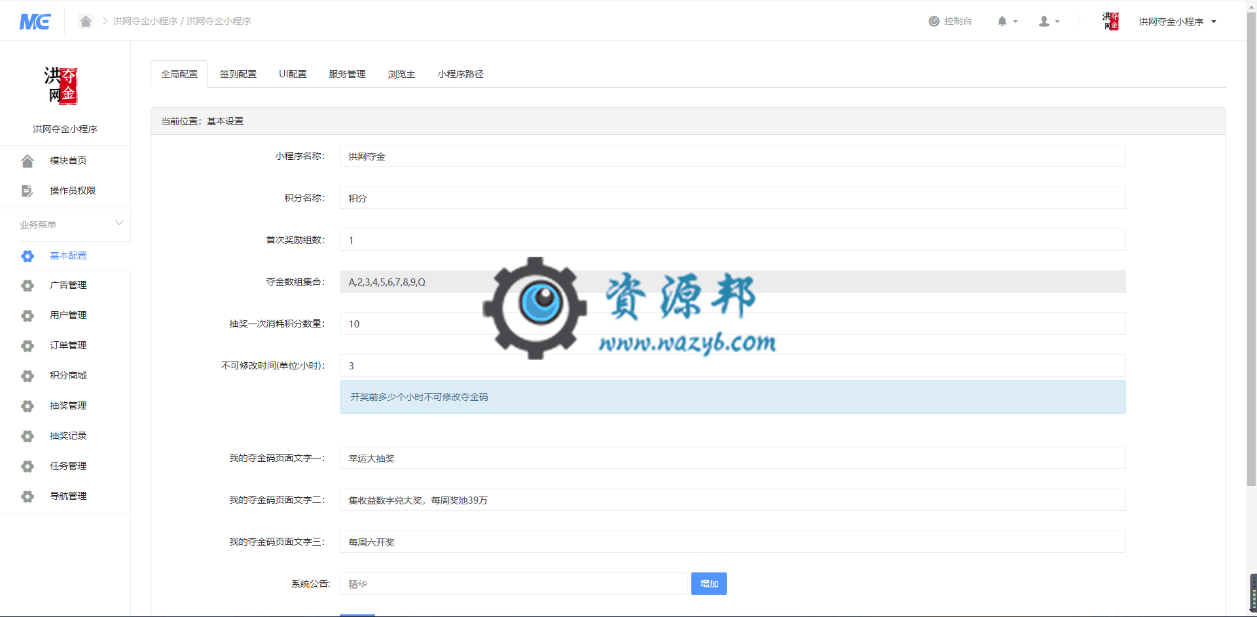This screenshot has width=1257, height=617.
Task: Collapse the 业务菜单 section chevron
Action: pos(119,223)
